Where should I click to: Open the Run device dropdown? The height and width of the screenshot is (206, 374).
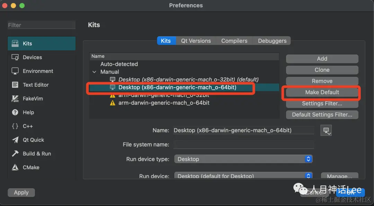243,176
